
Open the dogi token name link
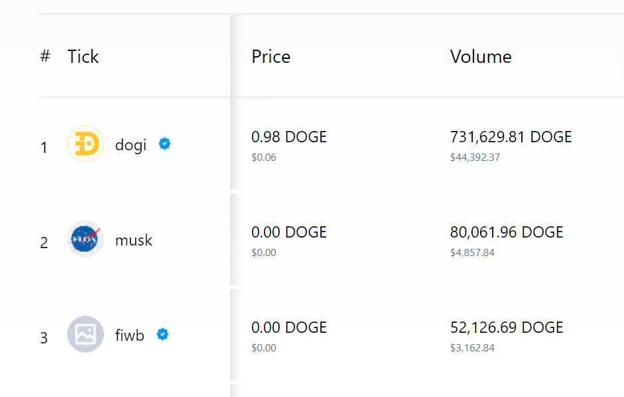[x=131, y=144]
